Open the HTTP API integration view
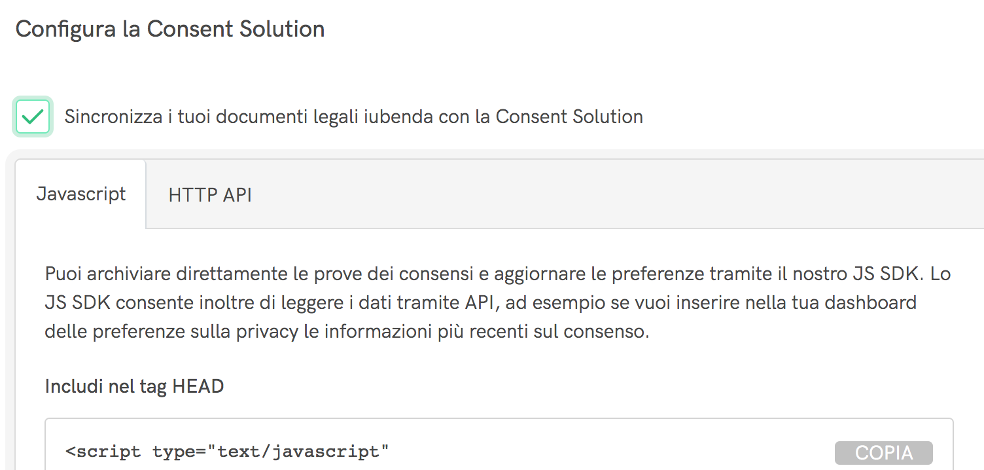 209,194
